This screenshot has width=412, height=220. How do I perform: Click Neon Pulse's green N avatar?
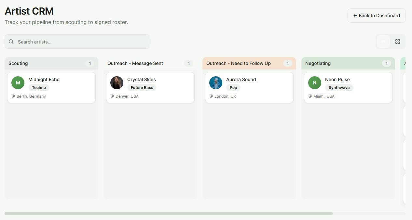coord(315,83)
